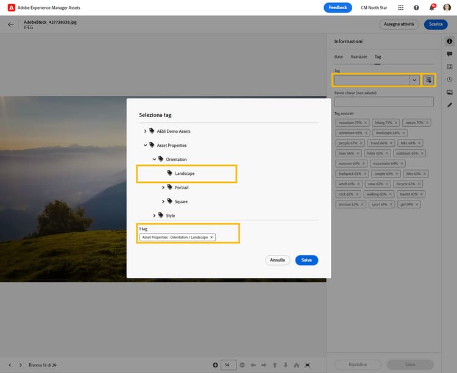
Task: Click the Salva button in the dialog
Action: pyautogui.click(x=306, y=260)
